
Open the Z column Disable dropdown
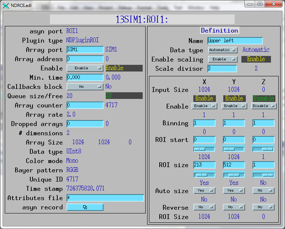pos(264,106)
